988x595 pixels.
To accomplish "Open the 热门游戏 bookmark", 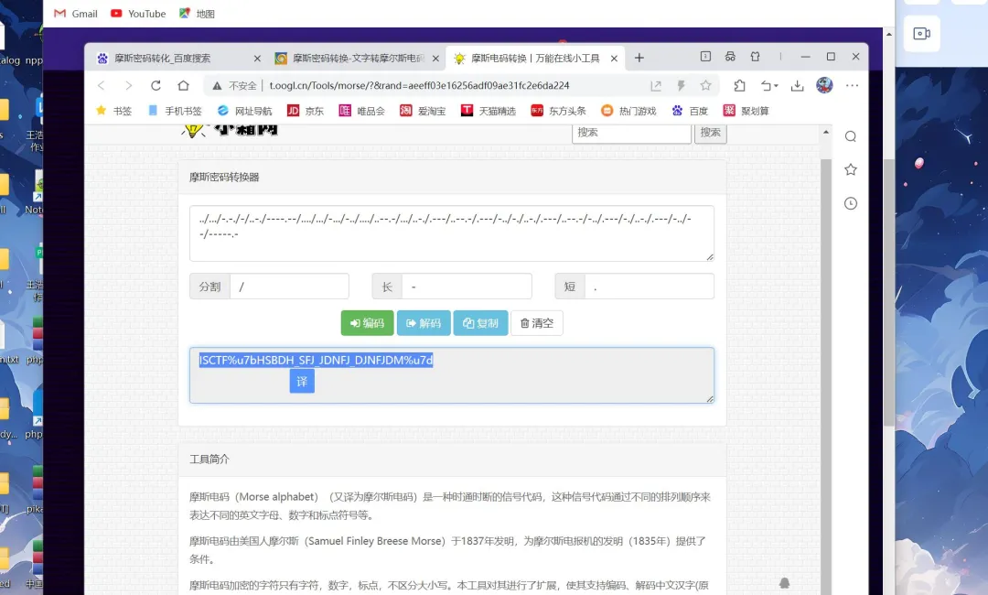I will [628, 111].
